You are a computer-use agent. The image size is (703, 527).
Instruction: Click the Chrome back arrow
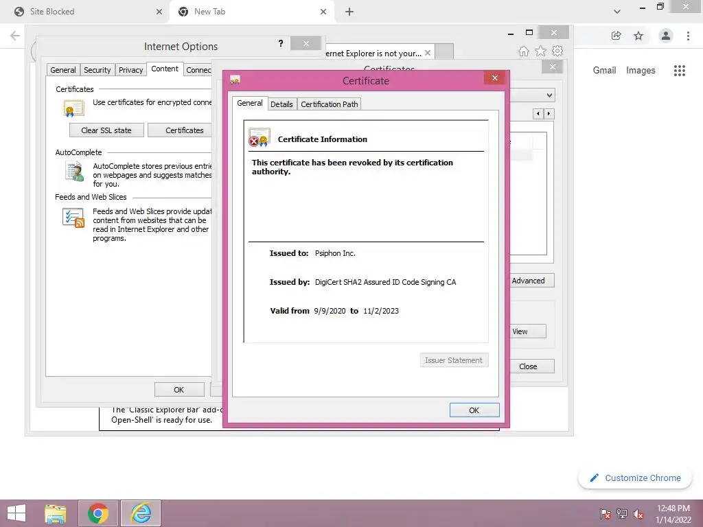pos(15,36)
